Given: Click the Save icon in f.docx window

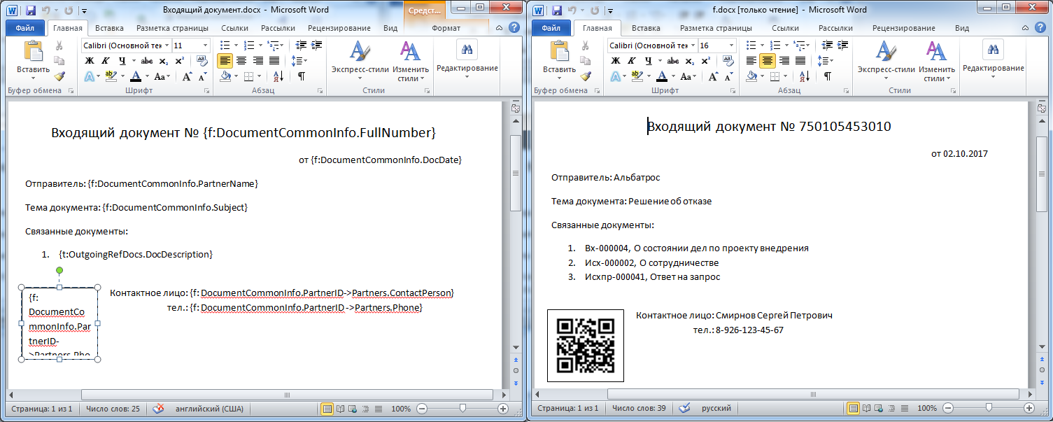Looking at the screenshot, I should tap(557, 10).
